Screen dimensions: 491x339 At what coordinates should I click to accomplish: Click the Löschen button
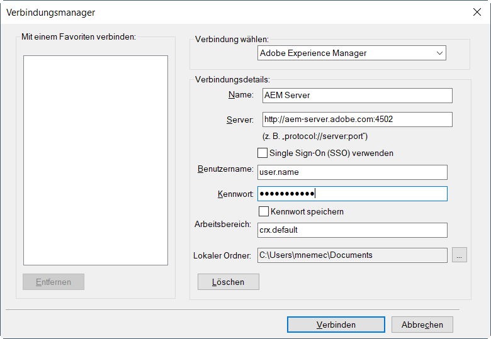pyautogui.click(x=228, y=282)
